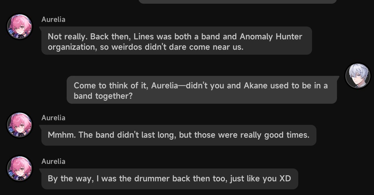Open Aurelia's avatar next to the "Mmhm" message
374x195 pixels.
tap(20, 125)
